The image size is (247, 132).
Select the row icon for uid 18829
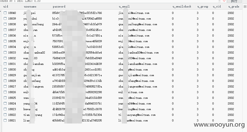pyautogui.click(x=5, y=75)
